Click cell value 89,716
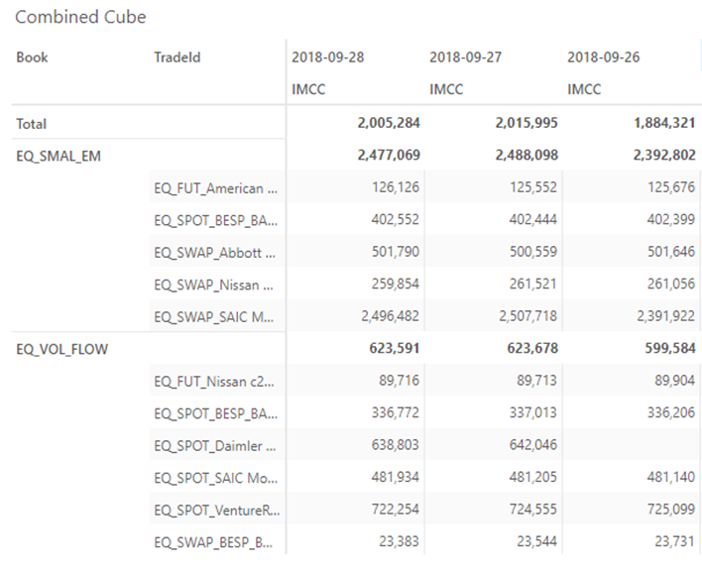The image size is (702, 575). pos(399,381)
